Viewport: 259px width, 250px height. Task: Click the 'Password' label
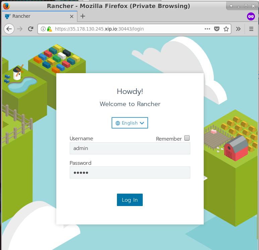click(x=80, y=163)
